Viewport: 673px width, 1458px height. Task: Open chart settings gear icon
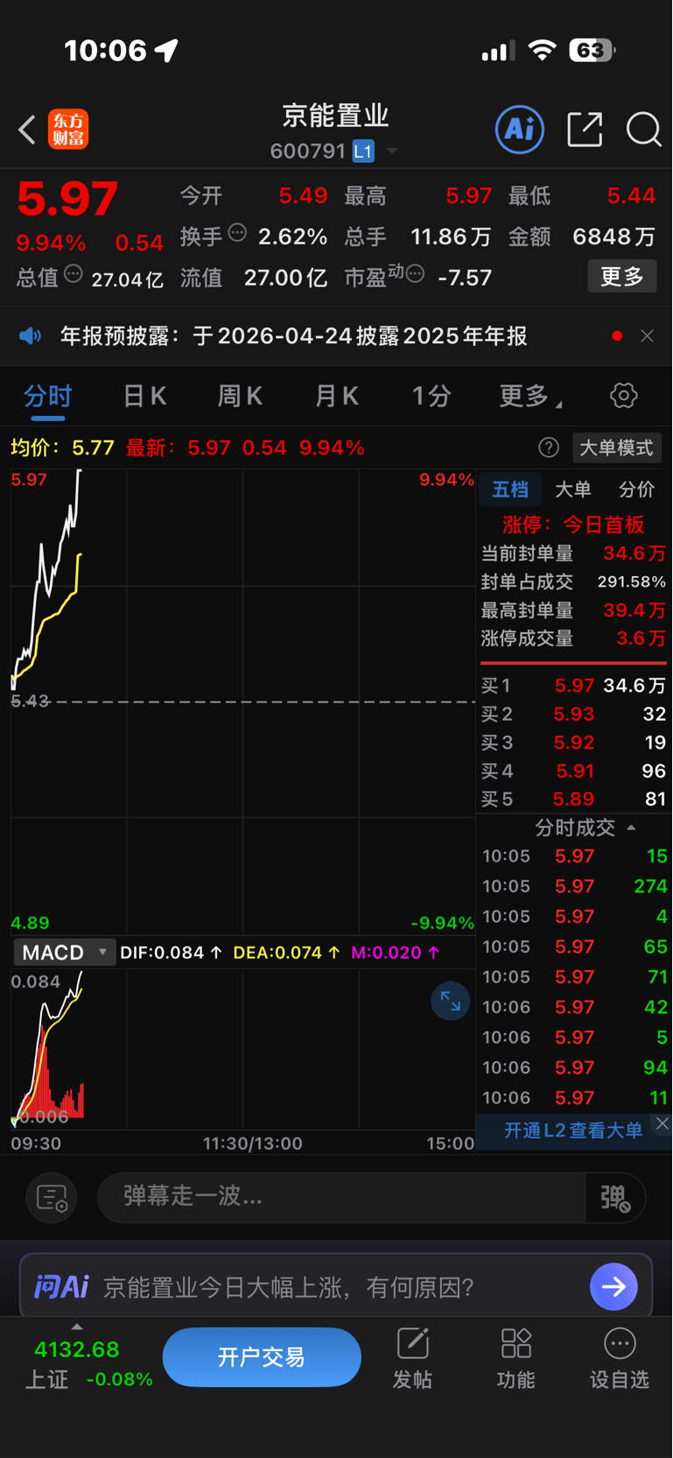coord(623,396)
